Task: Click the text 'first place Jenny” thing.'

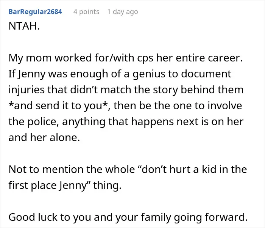Action: (x=65, y=185)
